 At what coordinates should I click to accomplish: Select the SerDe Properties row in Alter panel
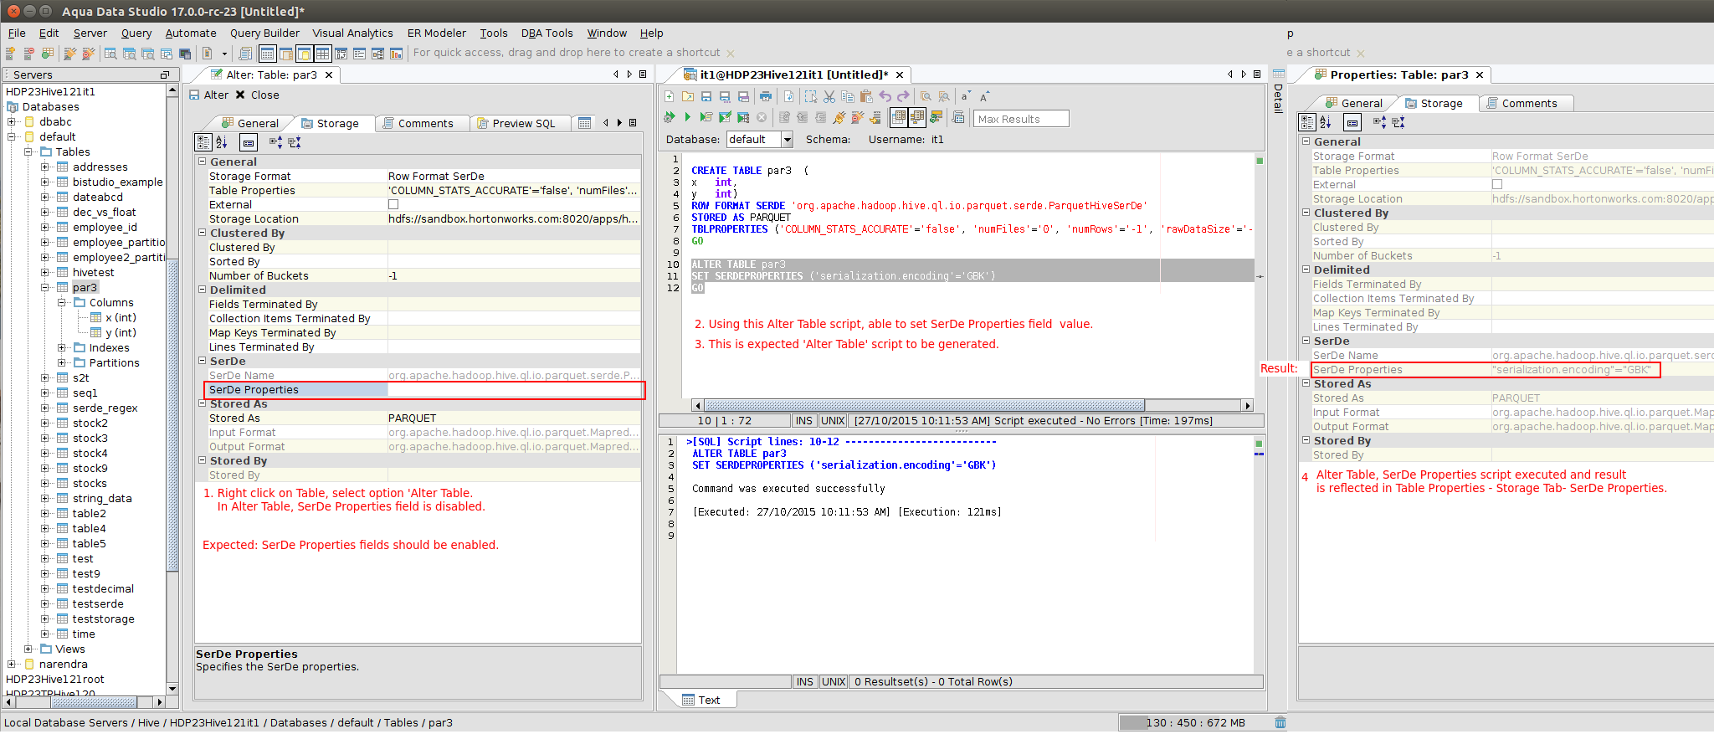pos(424,390)
